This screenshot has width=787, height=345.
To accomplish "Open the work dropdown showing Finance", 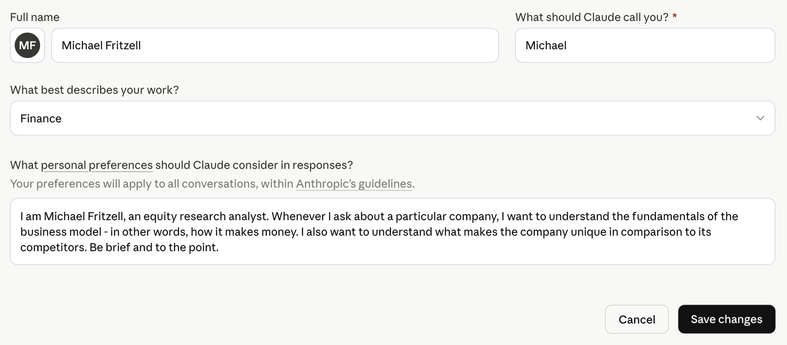I will (392, 118).
